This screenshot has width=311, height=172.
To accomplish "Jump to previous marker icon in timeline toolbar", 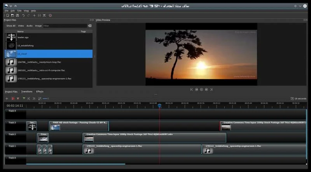I will (29, 98).
